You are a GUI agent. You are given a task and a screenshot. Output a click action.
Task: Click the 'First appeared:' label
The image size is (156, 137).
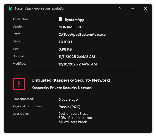(23, 99)
